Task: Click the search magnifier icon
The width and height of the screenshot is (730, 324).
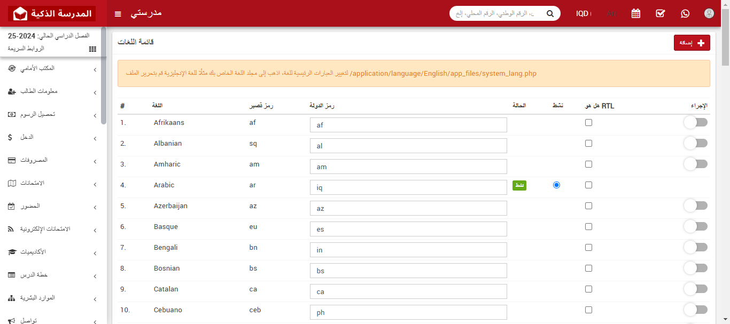Action: point(550,13)
